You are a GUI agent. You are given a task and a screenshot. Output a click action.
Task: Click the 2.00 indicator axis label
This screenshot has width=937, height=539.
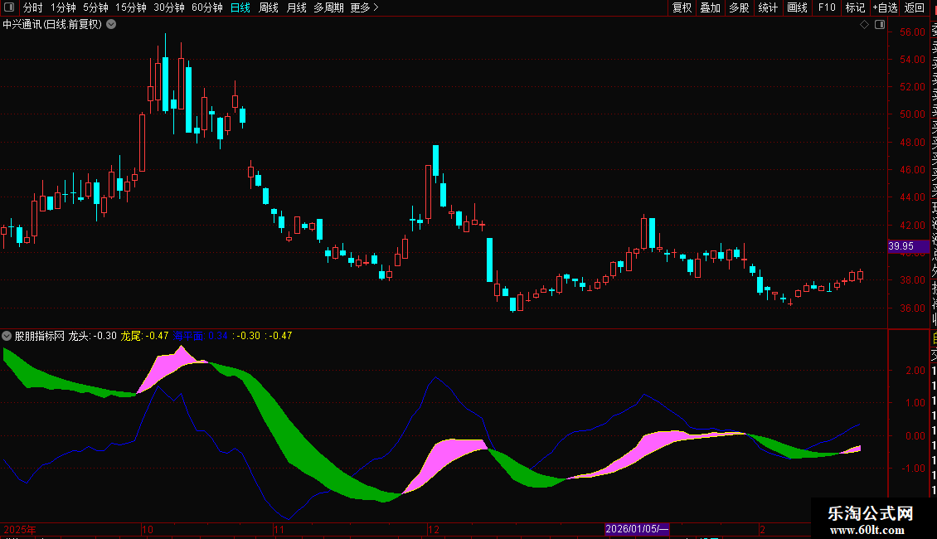point(915,371)
